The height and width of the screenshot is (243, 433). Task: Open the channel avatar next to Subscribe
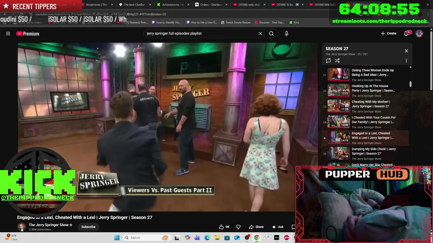click(x=22, y=227)
